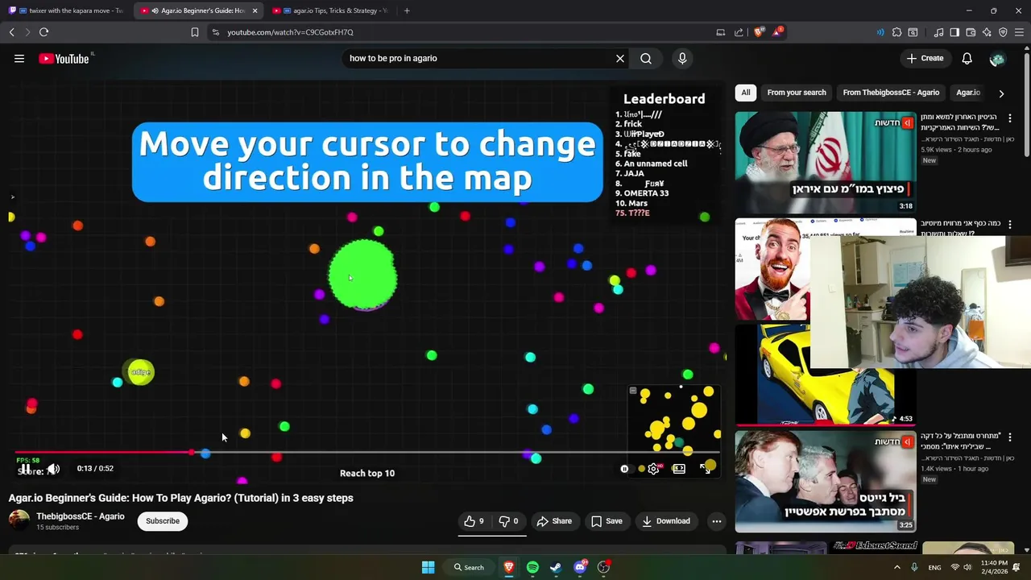Image resolution: width=1031 pixels, height=580 pixels.
Task: Clear the YouTube search text
Action: click(620, 58)
